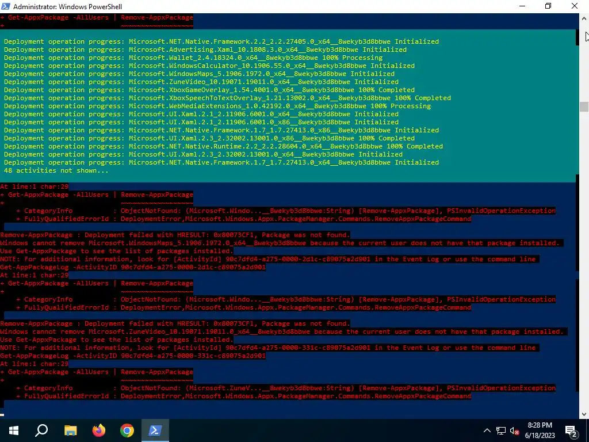Click the scrollbar up arrow
This screenshot has height=442, width=589.
tap(584, 18)
